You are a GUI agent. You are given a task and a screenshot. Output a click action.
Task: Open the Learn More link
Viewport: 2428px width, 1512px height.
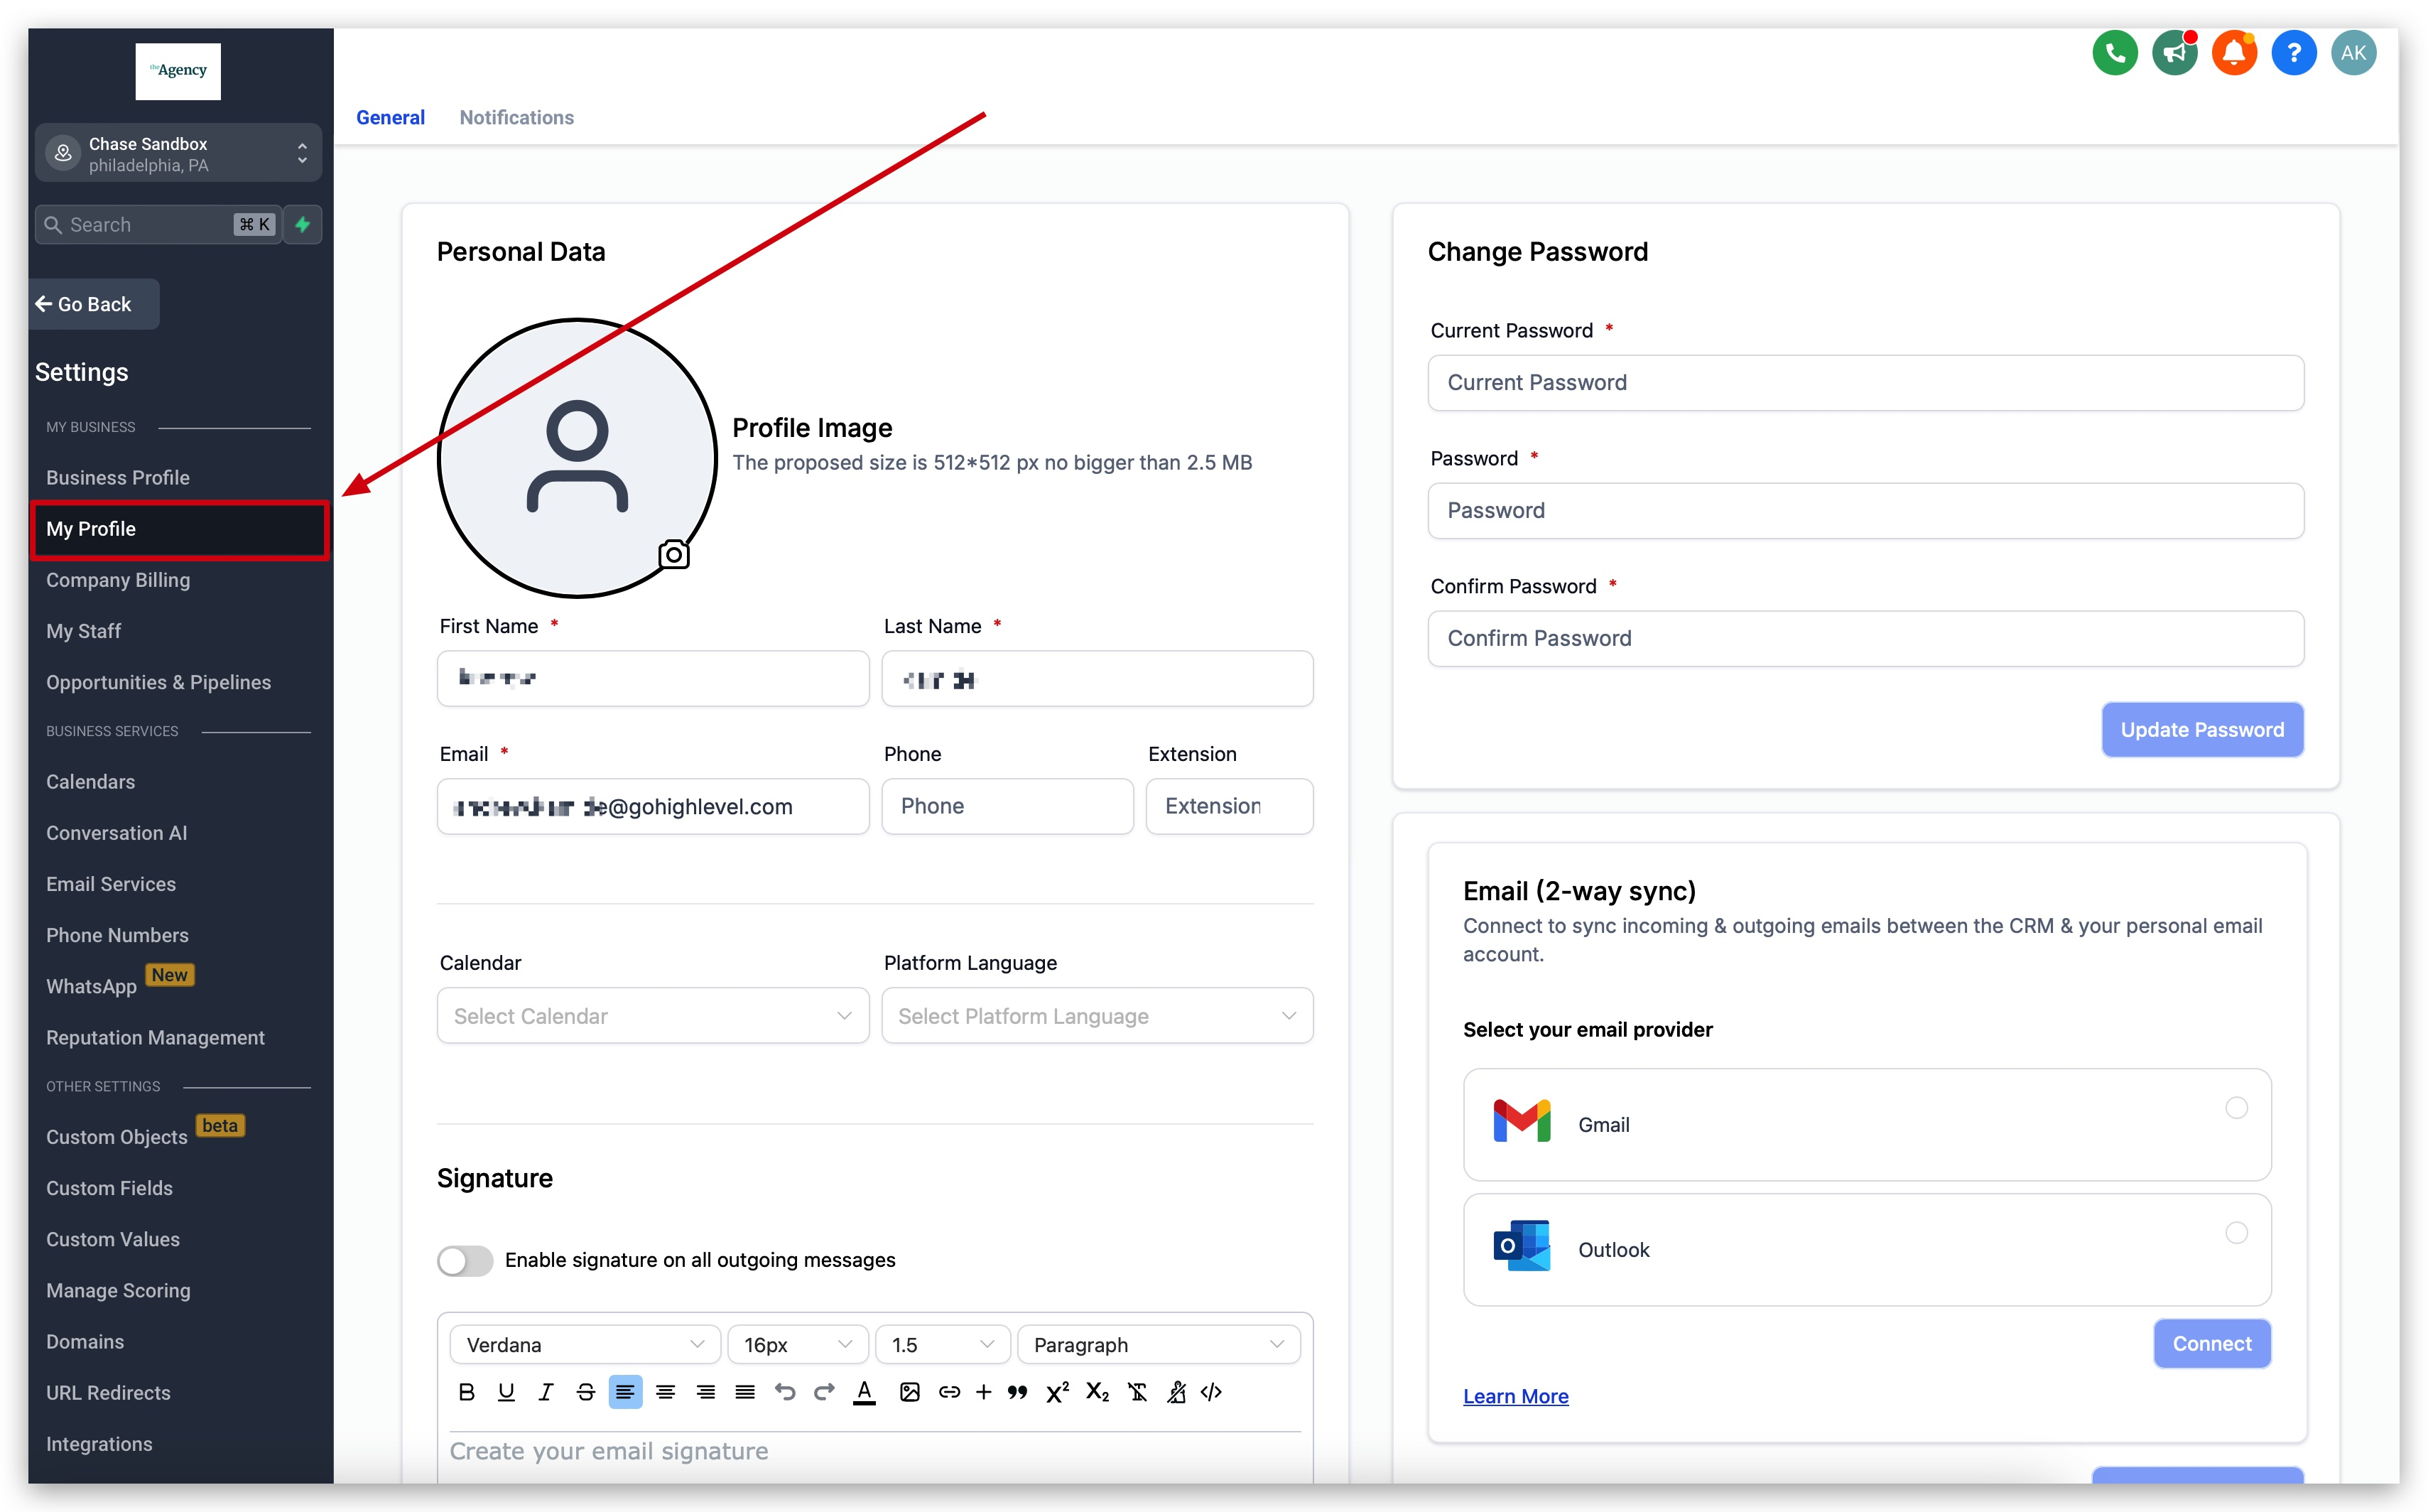click(1515, 1396)
